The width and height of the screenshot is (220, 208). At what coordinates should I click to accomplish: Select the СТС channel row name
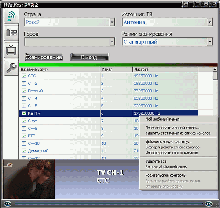(32, 76)
